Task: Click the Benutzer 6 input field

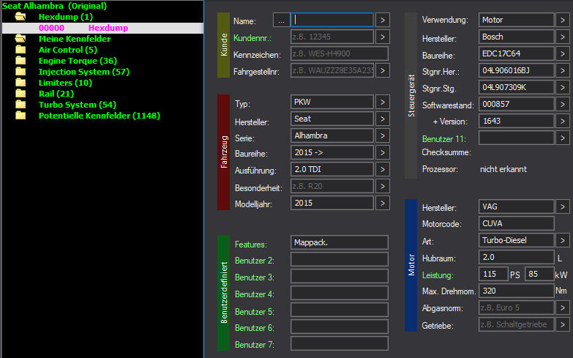Action: [x=340, y=327]
